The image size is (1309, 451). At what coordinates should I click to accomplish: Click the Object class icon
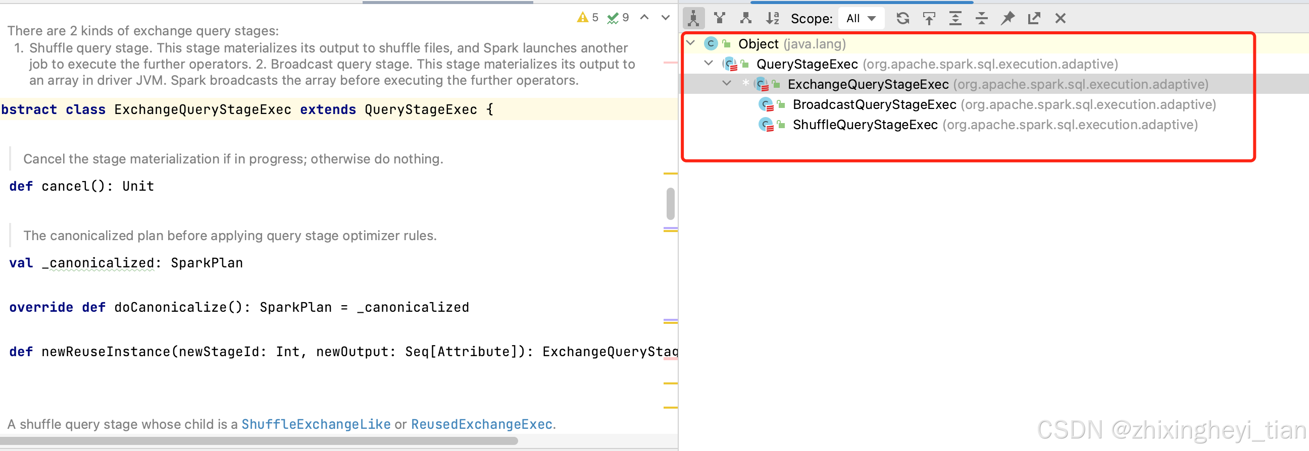[711, 44]
